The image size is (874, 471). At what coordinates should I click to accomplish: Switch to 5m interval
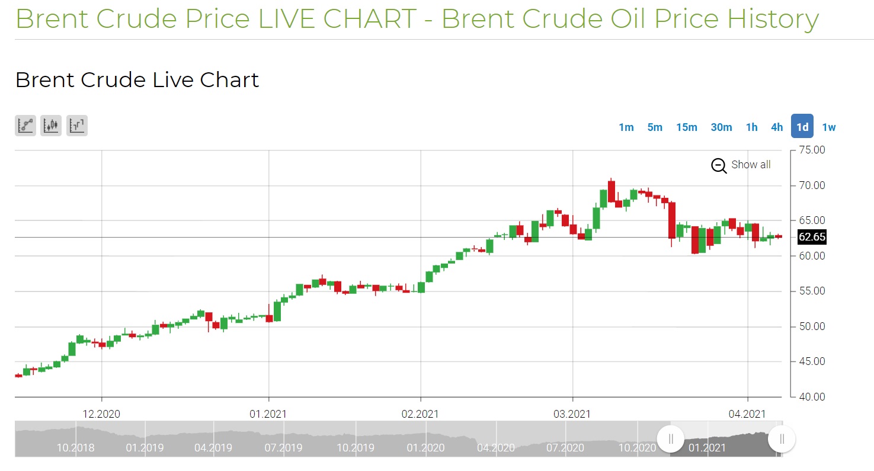[x=655, y=127]
